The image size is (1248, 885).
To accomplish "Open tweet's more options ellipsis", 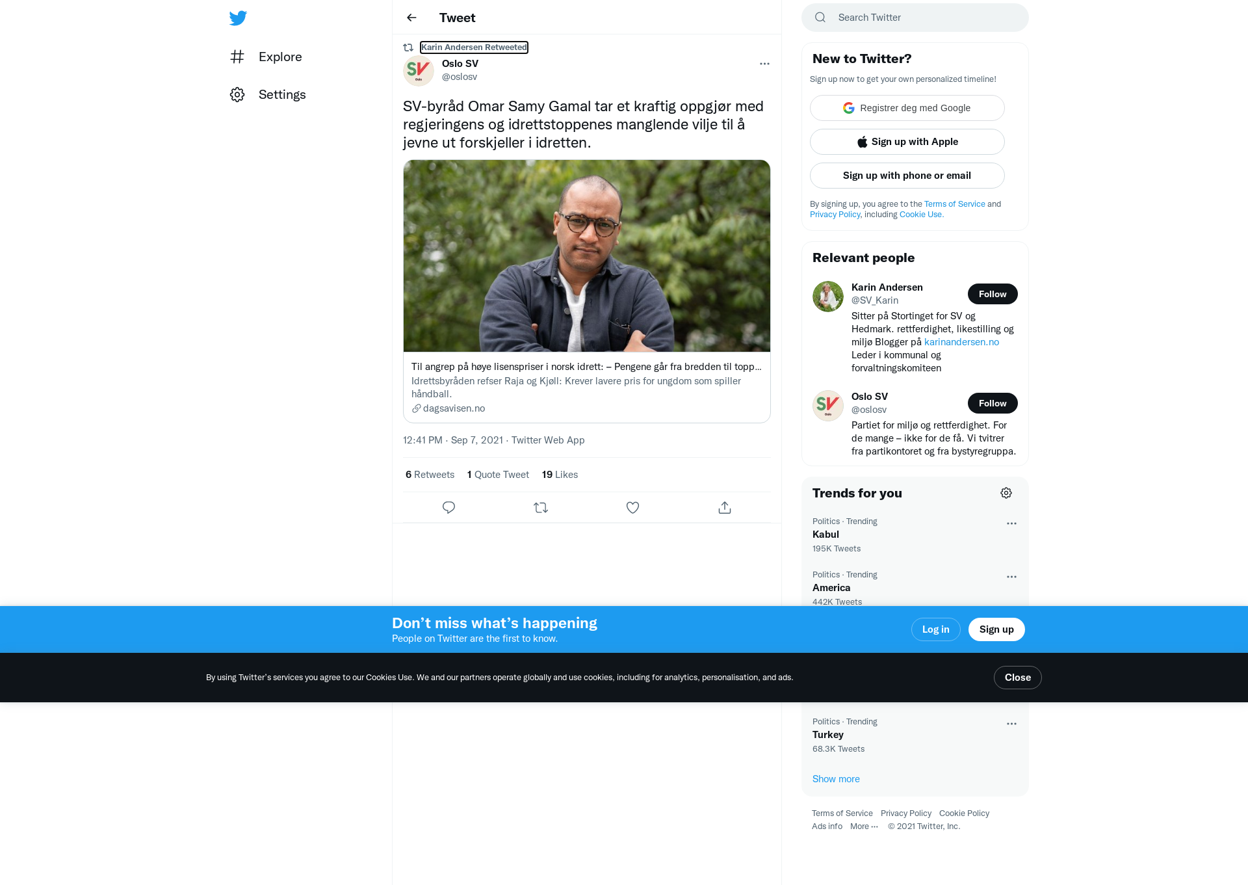I will click(764, 64).
